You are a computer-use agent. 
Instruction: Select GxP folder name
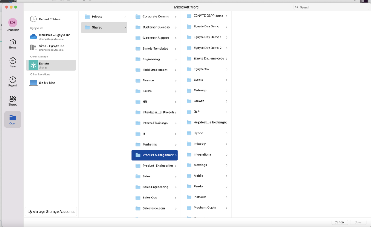(x=197, y=111)
